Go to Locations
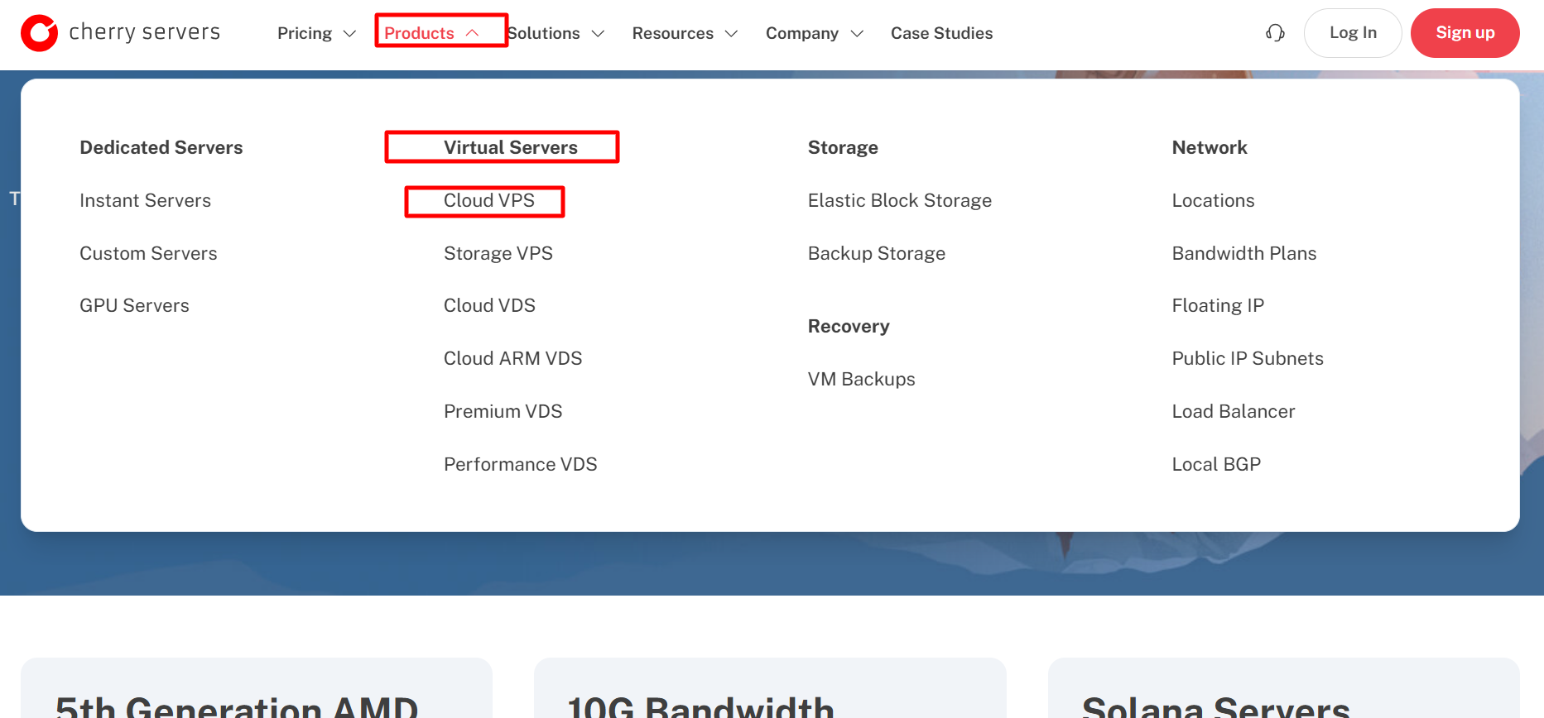Image resolution: width=1544 pixels, height=718 pixels. pos(1213,200)
